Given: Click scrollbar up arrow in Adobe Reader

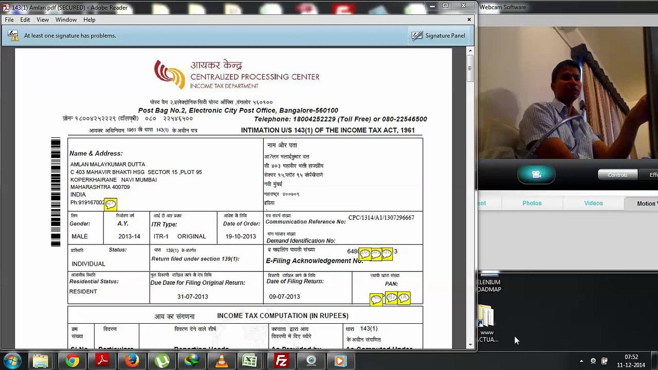Looking at the screenshot, I should (x=470, y=51).
